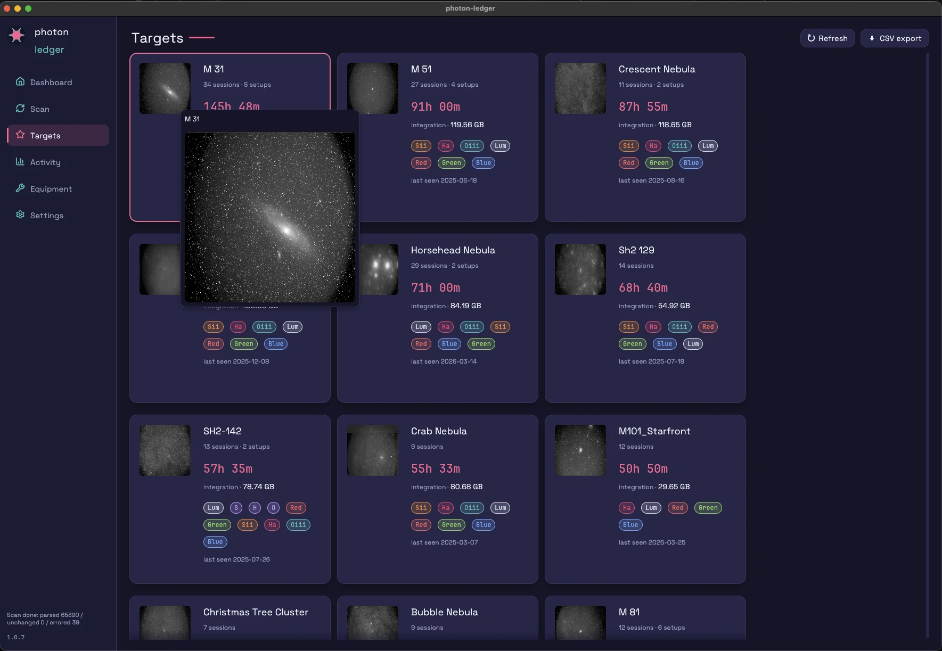
Task: Click the M101_Starfront thumbnail
Action: (x=580, y=450)
